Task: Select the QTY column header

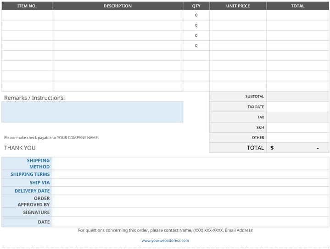Action: [x=196, y=6]
